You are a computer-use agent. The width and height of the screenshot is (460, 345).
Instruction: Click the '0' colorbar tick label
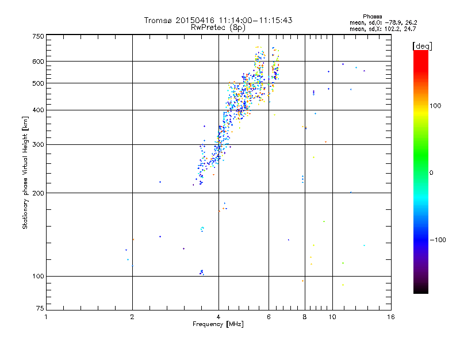(431, 173)
